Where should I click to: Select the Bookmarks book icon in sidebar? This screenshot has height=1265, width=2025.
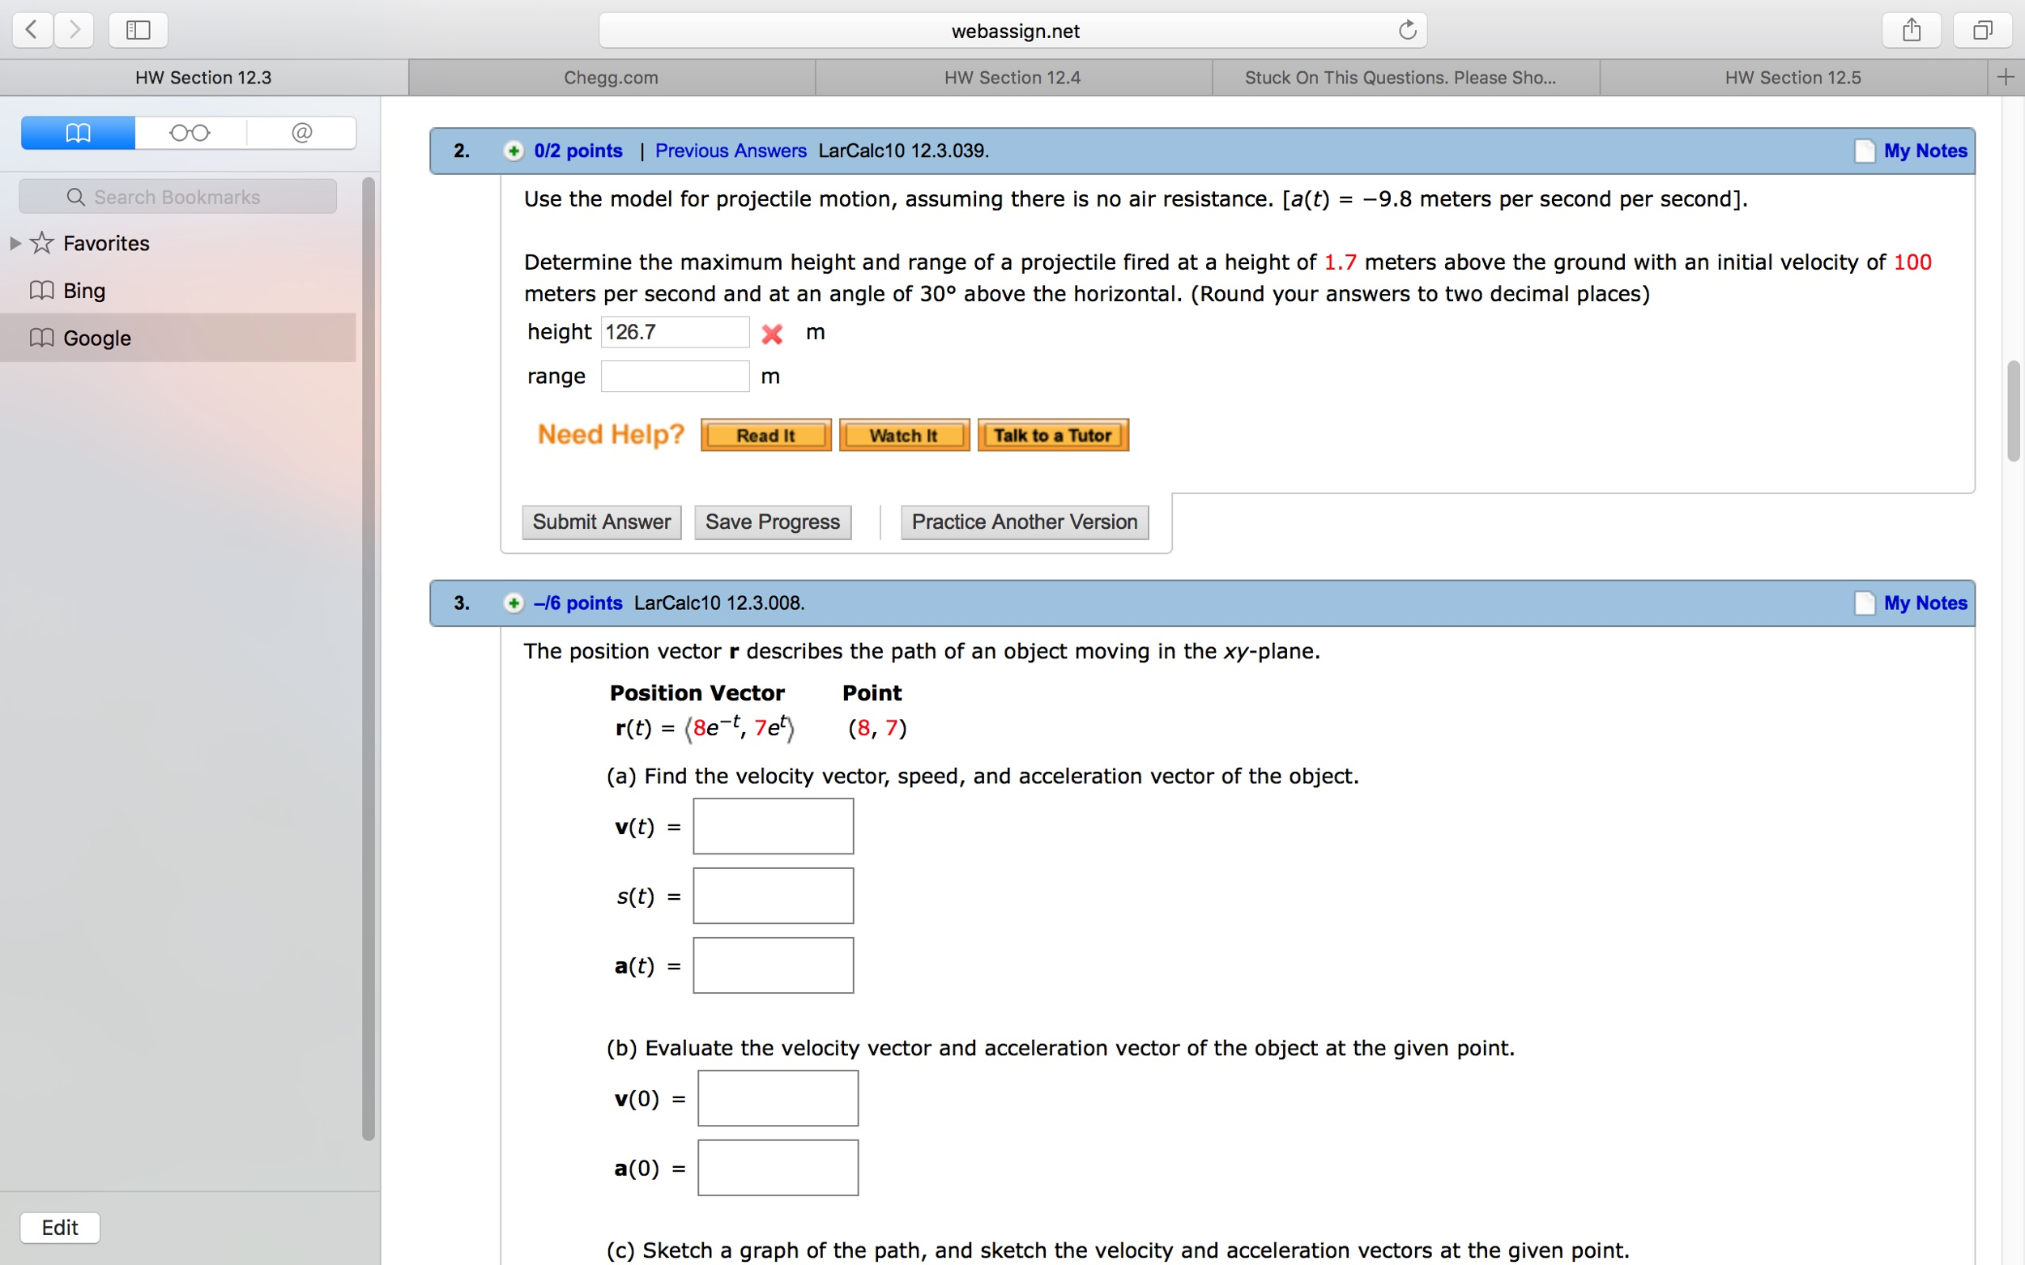[77, 132]
